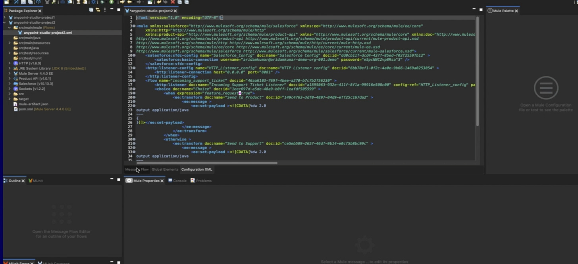Switch to MUnit tab beside Outline
578x264 pixels.
pos(36,181)
